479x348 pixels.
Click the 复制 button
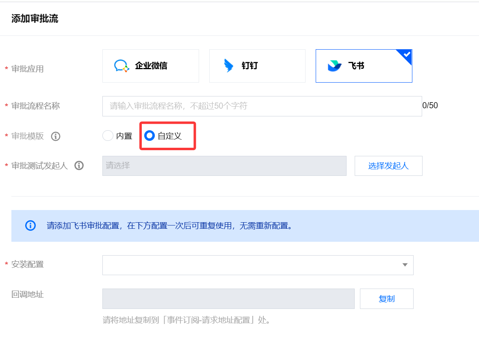coord(386,299)
